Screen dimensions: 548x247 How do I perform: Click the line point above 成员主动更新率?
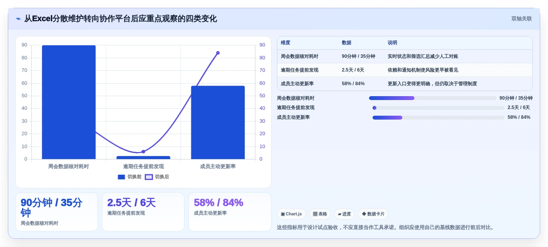pyautogui.click(x=218, y=53)
